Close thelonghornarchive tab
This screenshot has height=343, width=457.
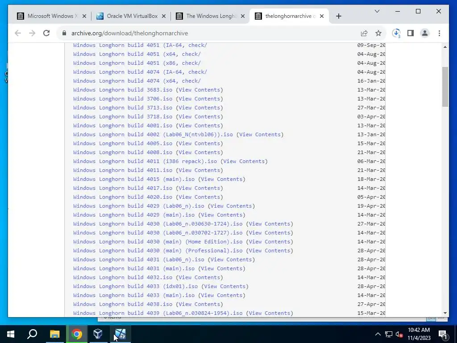pos(322,16)
